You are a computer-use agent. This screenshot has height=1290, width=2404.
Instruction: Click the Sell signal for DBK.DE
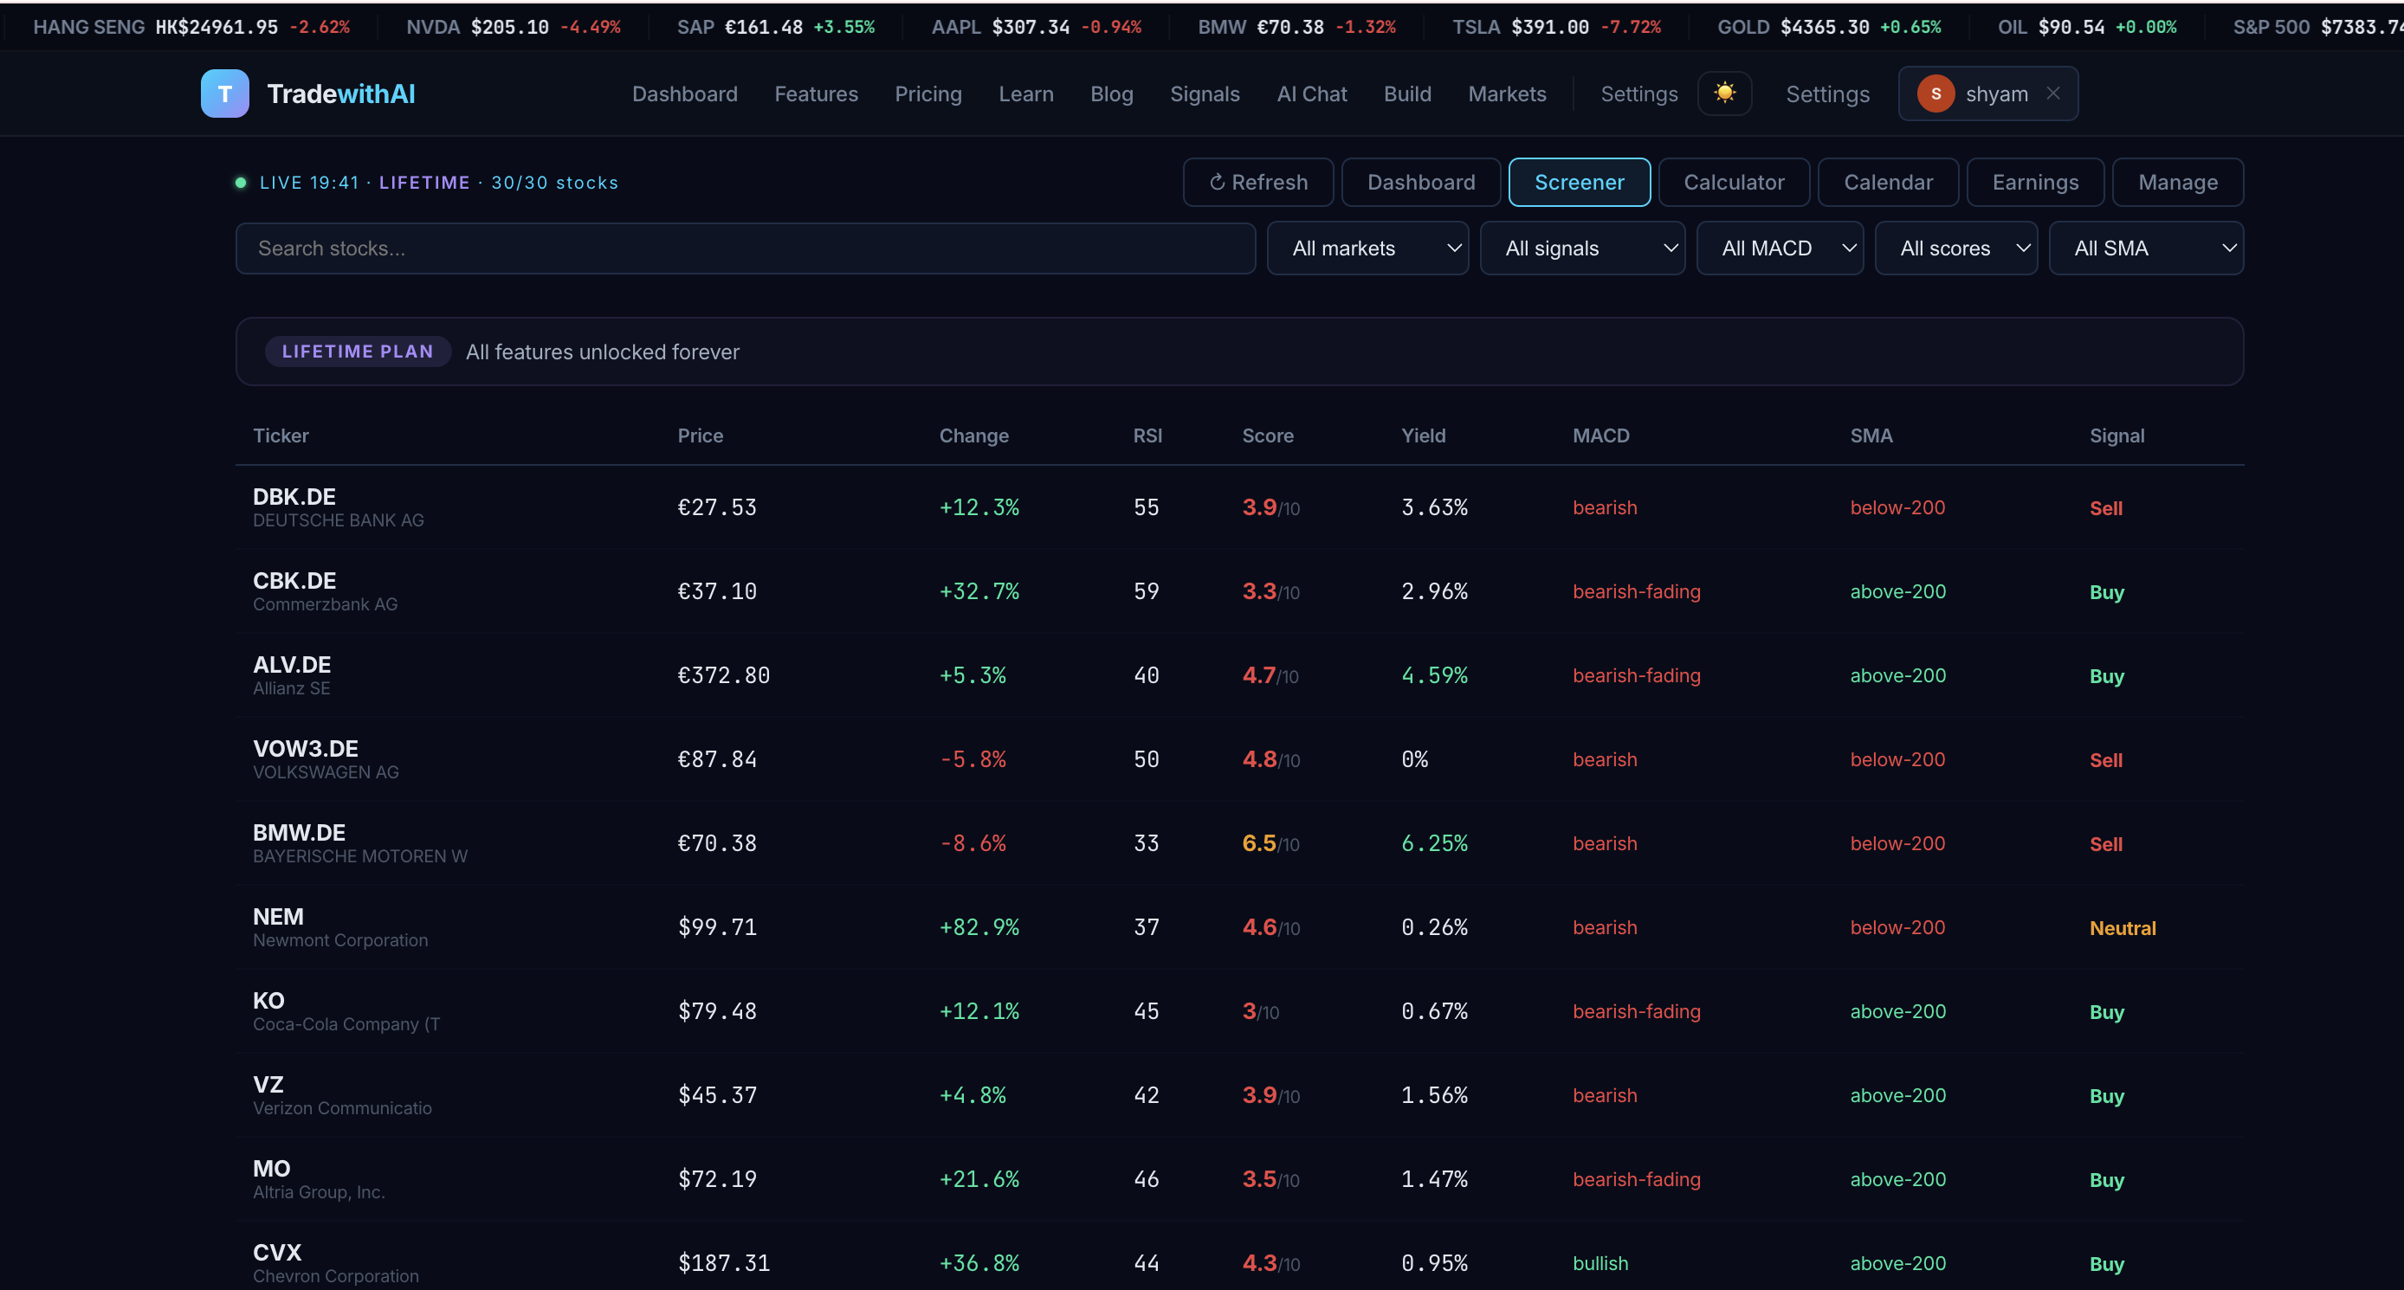pos(2105,508)
